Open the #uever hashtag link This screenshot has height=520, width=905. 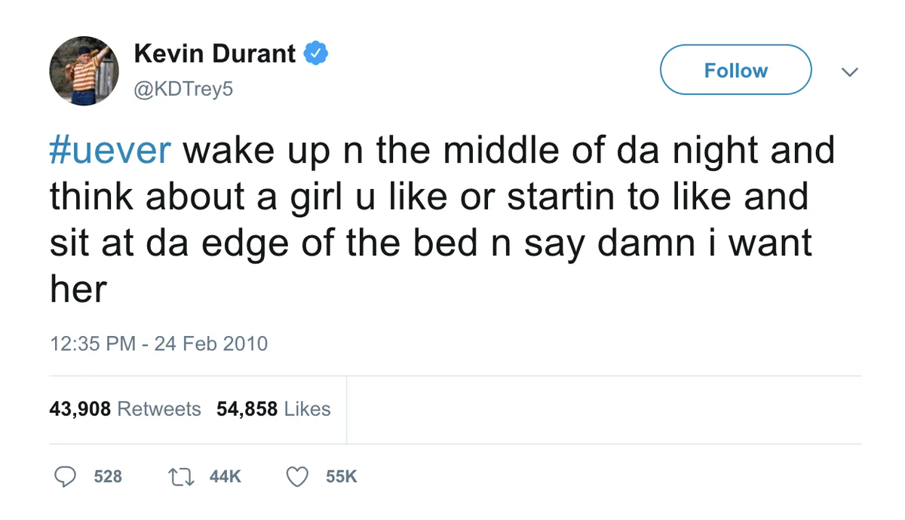(x=111, y=151)
